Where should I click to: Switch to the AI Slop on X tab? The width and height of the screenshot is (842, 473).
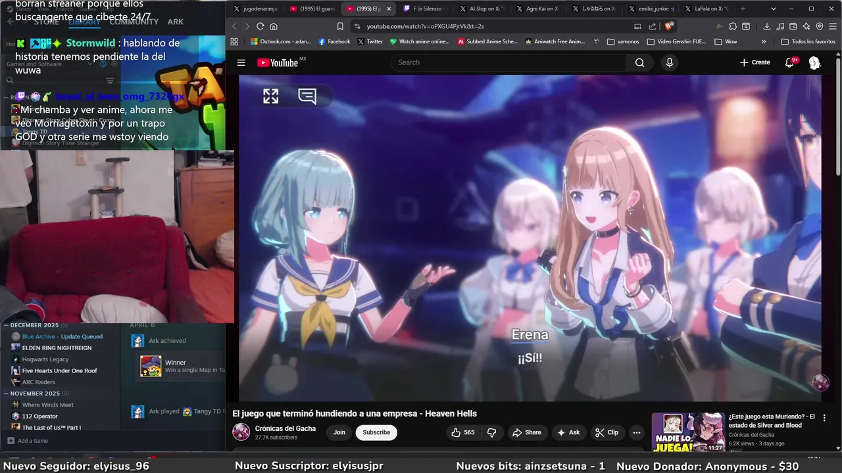482,9
